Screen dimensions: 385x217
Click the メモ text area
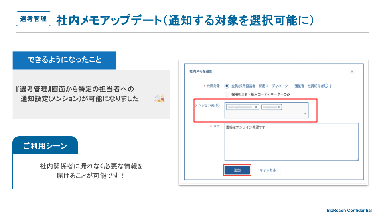[292, 142]
